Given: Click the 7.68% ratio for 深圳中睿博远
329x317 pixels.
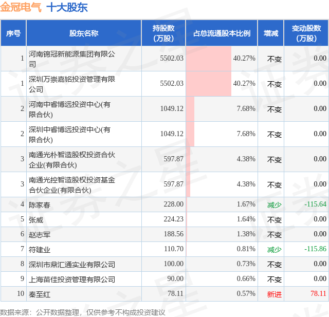Looking at the screenshot, I should coord(246,134).
